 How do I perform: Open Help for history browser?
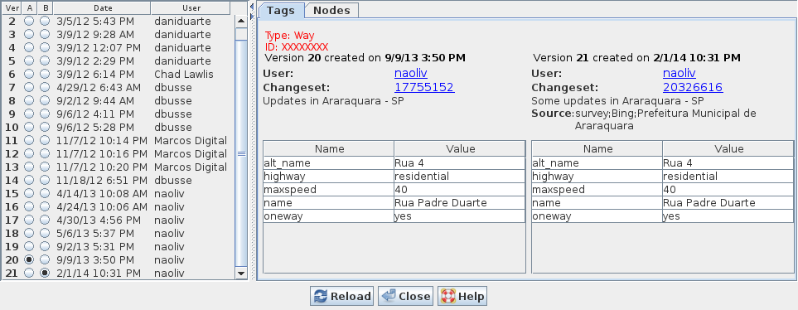[x=462, y=296]
